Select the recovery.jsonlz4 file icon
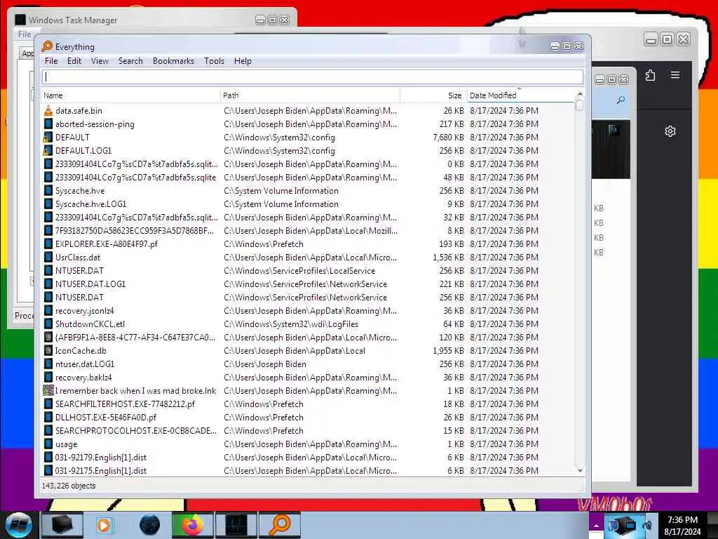Image resolution: width=718 pixels, height=539 pixels. coord(48,310)
